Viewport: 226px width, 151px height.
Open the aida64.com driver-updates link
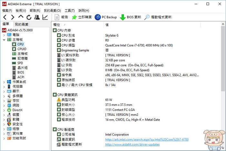pyautogui.click(x=132, y=145)
